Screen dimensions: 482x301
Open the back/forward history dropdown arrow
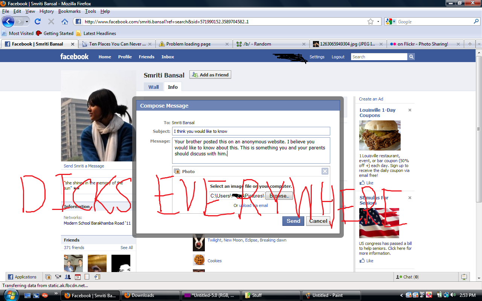[27, 21]
